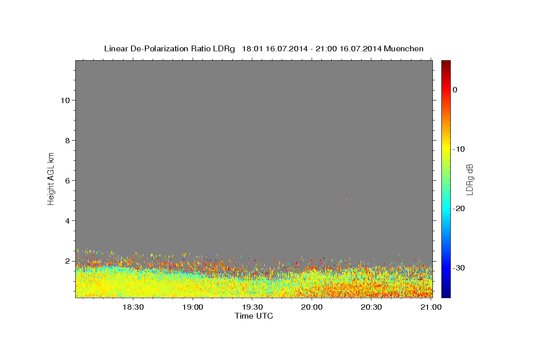Click the '20:30' time tick label
Viewport: 535px width, 357px height.
pyautogui.click(x=371, y=307)
